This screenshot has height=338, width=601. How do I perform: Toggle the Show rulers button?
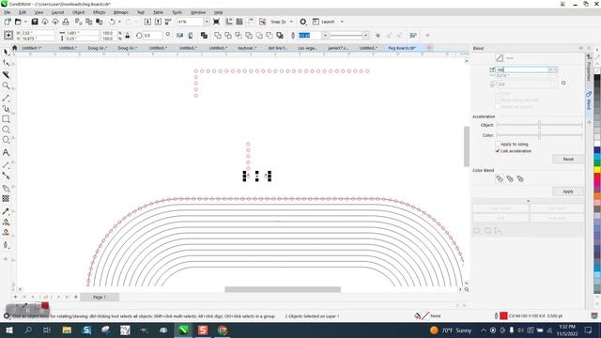click(x=229, y=22)
